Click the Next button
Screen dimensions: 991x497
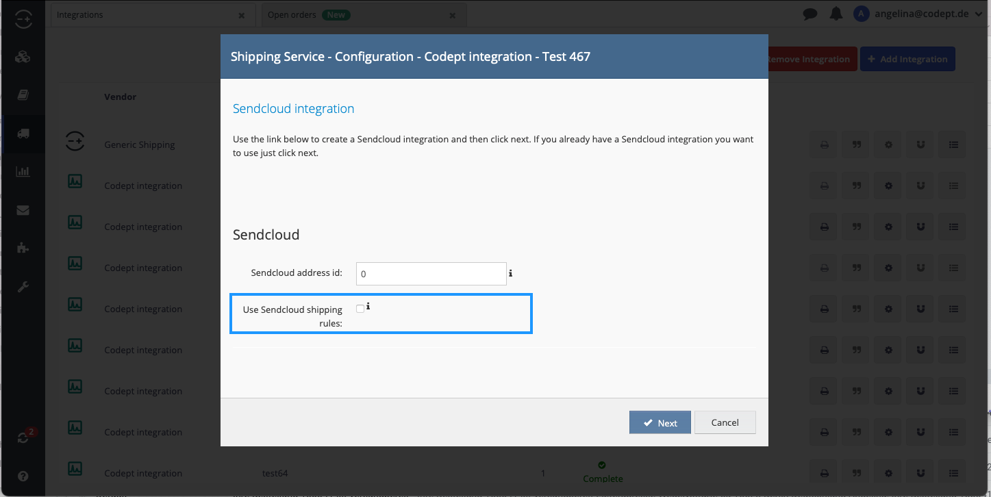660,422
